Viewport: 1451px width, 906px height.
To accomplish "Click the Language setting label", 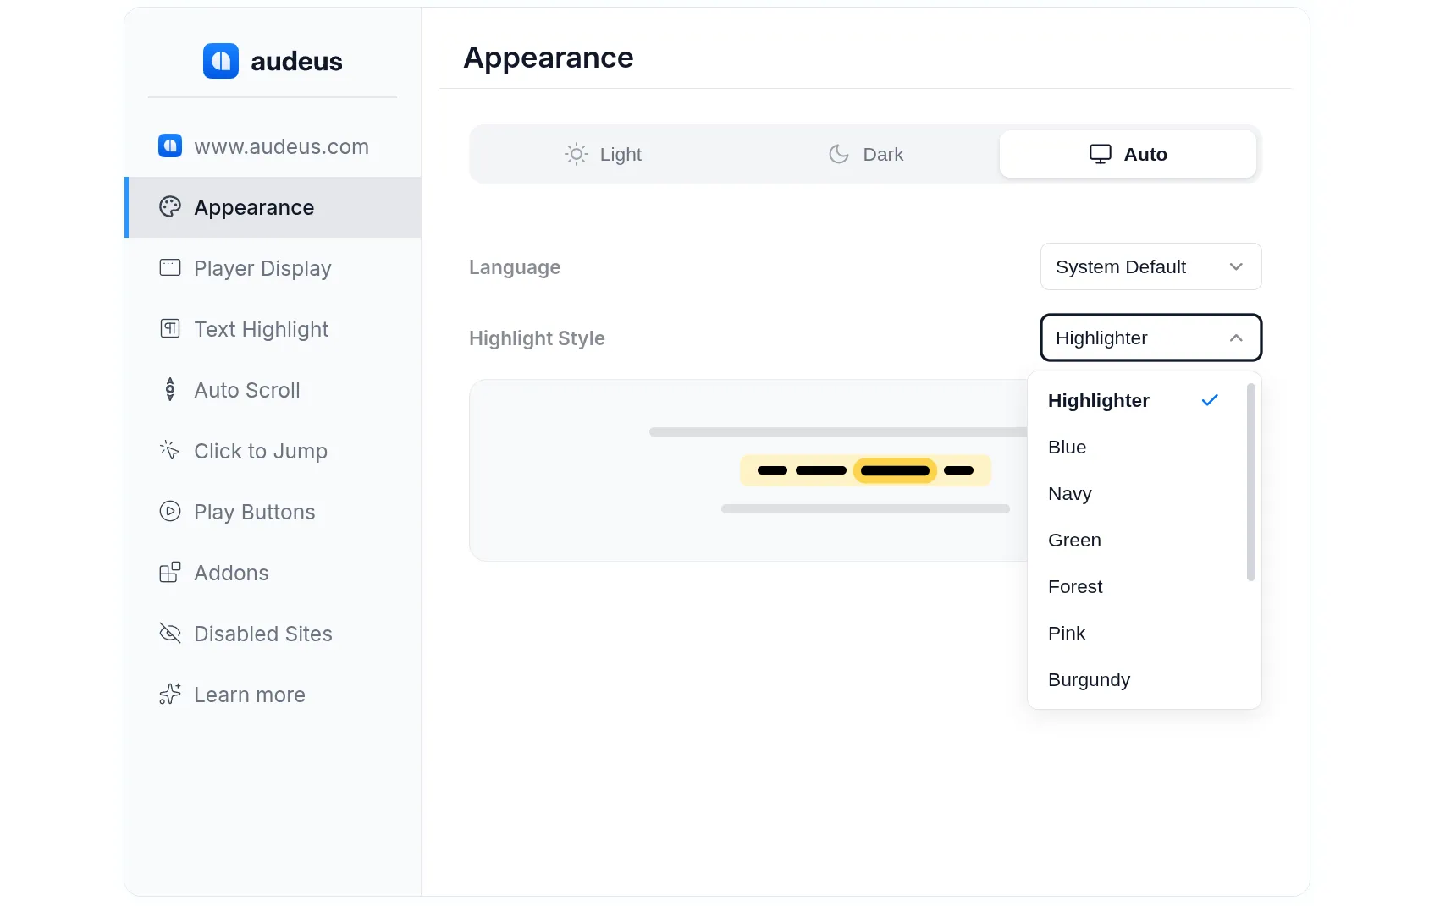I will click(515, 267).
